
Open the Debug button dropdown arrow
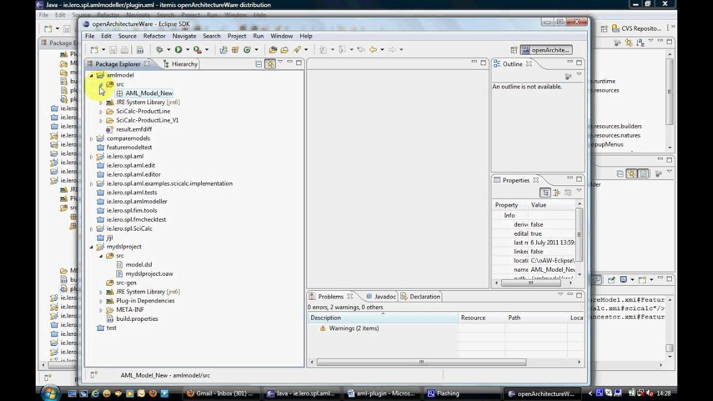168,50
